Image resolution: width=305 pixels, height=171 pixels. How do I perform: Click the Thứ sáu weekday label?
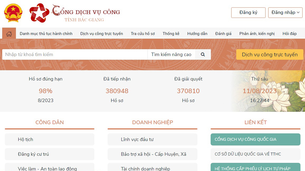point(260,79)
